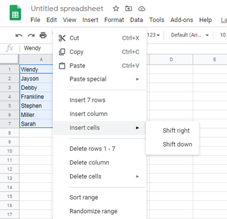The width and height of the screenshot is (227, 219).
Task: Click cell containing Miller
Action: coord(36,115)
